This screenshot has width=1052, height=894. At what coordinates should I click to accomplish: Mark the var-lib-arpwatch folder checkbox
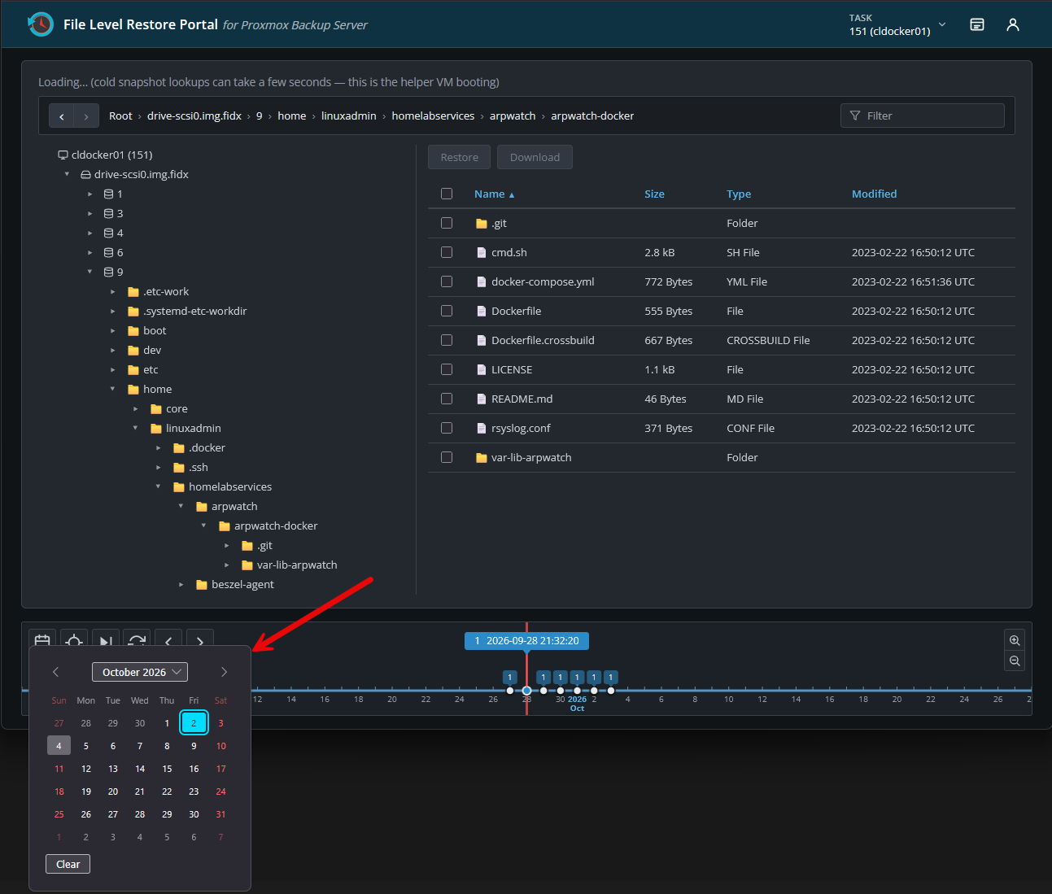tap(447, 457)
